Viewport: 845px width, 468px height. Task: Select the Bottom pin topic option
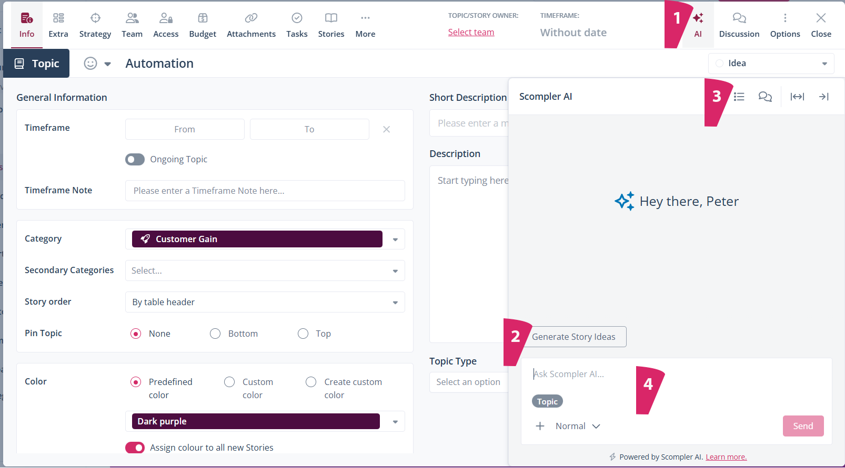click(x=215, y=334)
